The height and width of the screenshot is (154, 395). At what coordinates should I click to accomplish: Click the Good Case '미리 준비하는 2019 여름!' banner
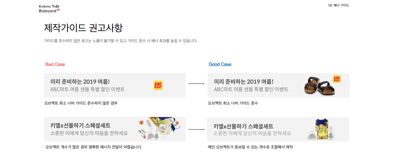(x=278, y=85)
